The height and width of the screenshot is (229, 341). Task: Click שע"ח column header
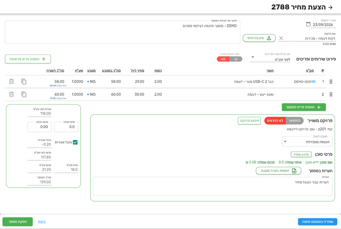click(x=79, y=71)
